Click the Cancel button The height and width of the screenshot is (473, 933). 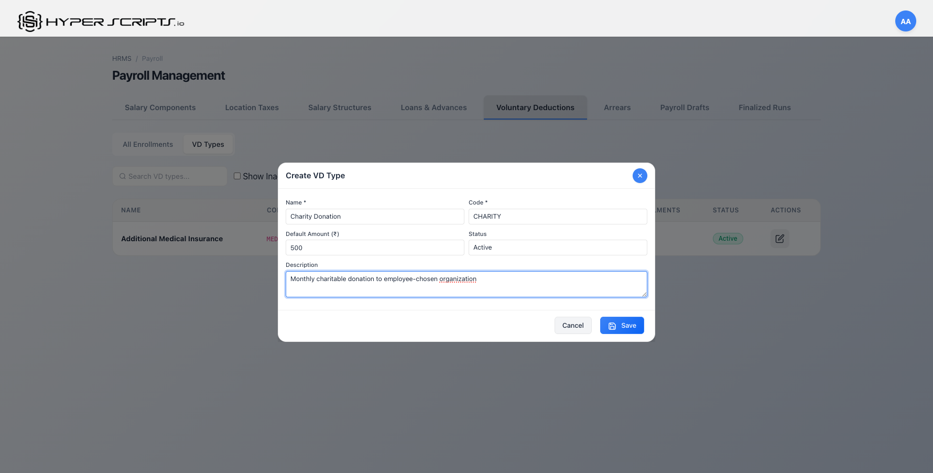click(573, 325)
